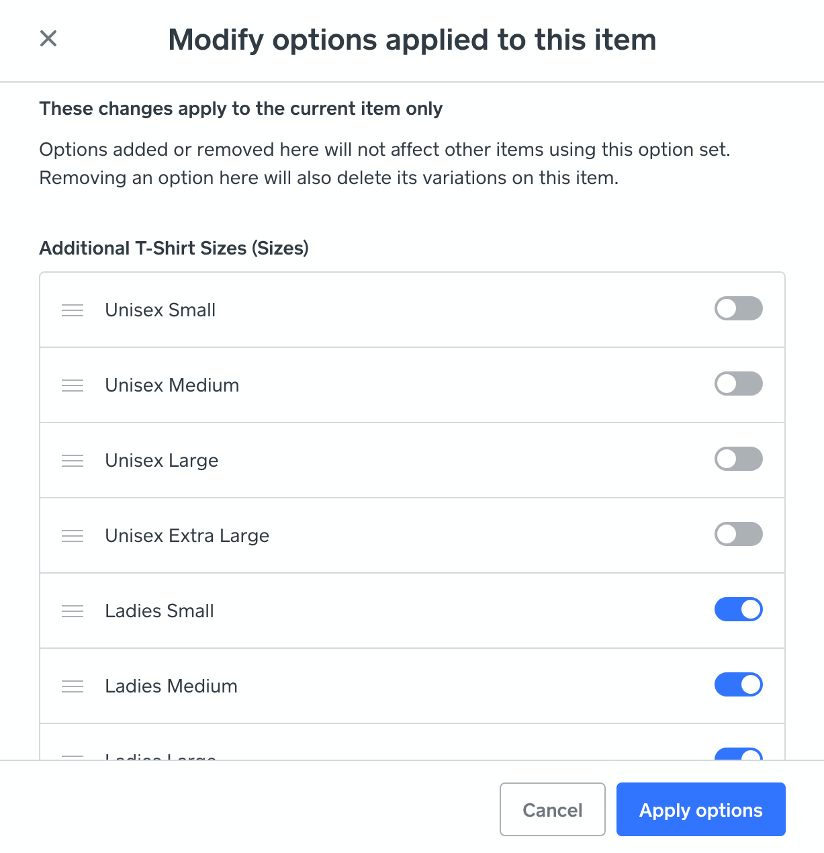Select the Ladies Medium row label
The image size is (824, 853).
171,686
